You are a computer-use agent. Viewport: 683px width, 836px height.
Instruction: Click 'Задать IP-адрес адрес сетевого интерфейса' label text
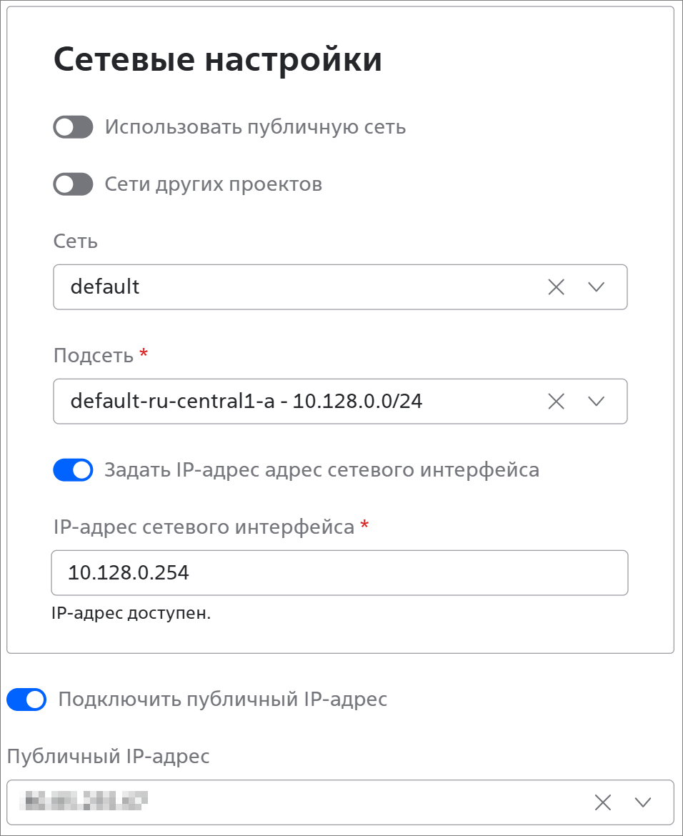tap(321, 470)
